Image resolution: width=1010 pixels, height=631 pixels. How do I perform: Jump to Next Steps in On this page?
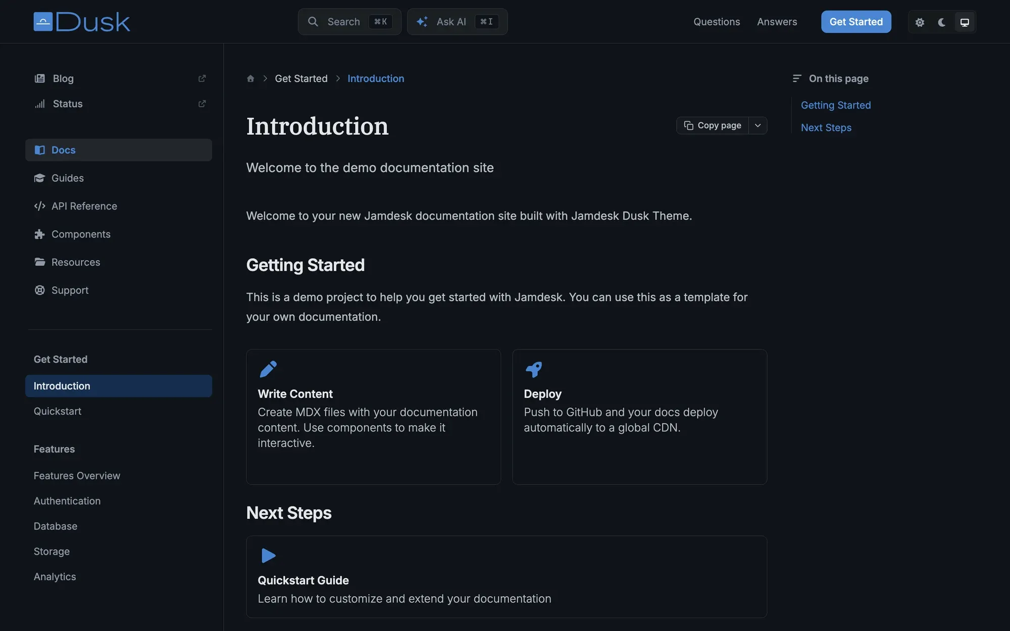(826, 128)
